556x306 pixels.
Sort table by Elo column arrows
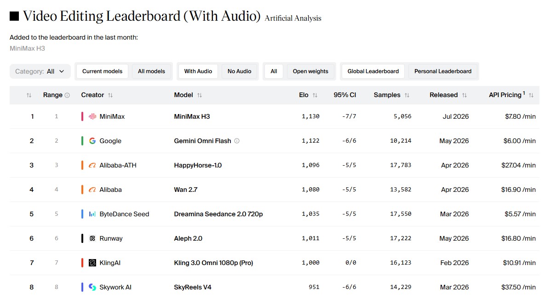click(x=315, y=95)
